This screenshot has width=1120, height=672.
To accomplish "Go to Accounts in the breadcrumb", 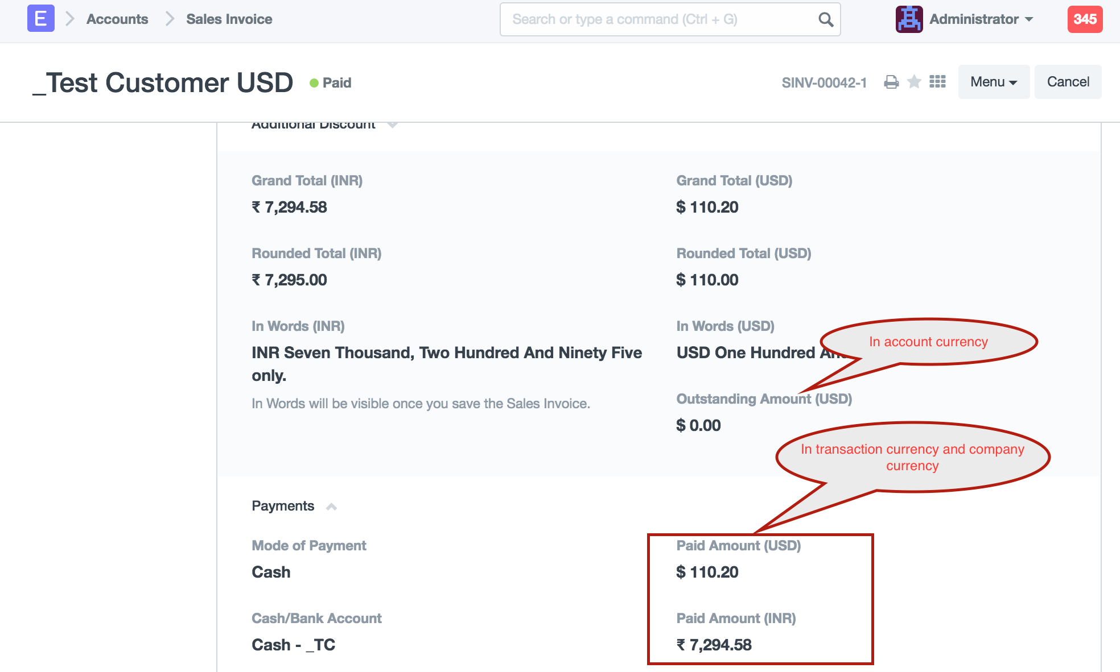I will click(117, 19).
